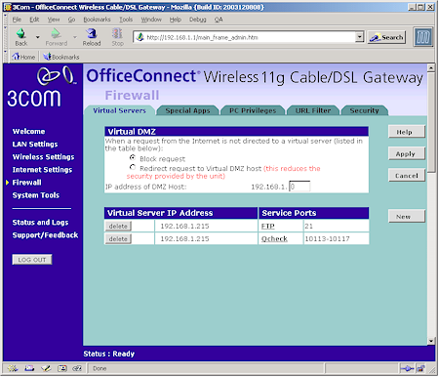The height and width of the screenshot is (377, 439).
Task: Click the Help button
Action: [407, 132]
